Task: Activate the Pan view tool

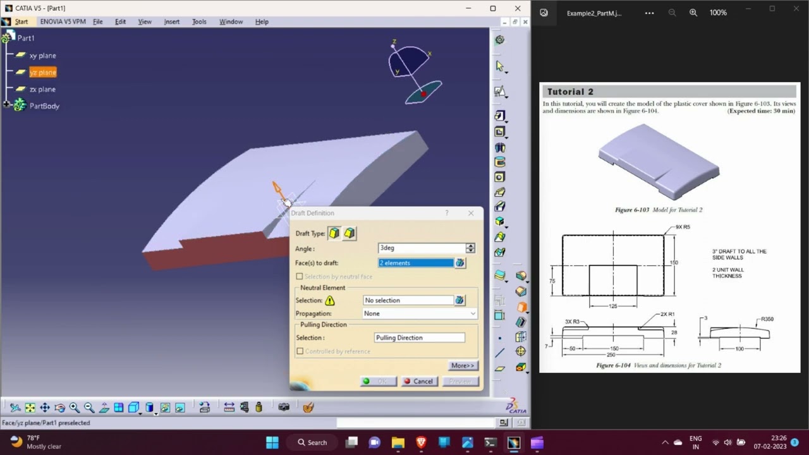Action: pyautogui.click(x=44, y=408)
